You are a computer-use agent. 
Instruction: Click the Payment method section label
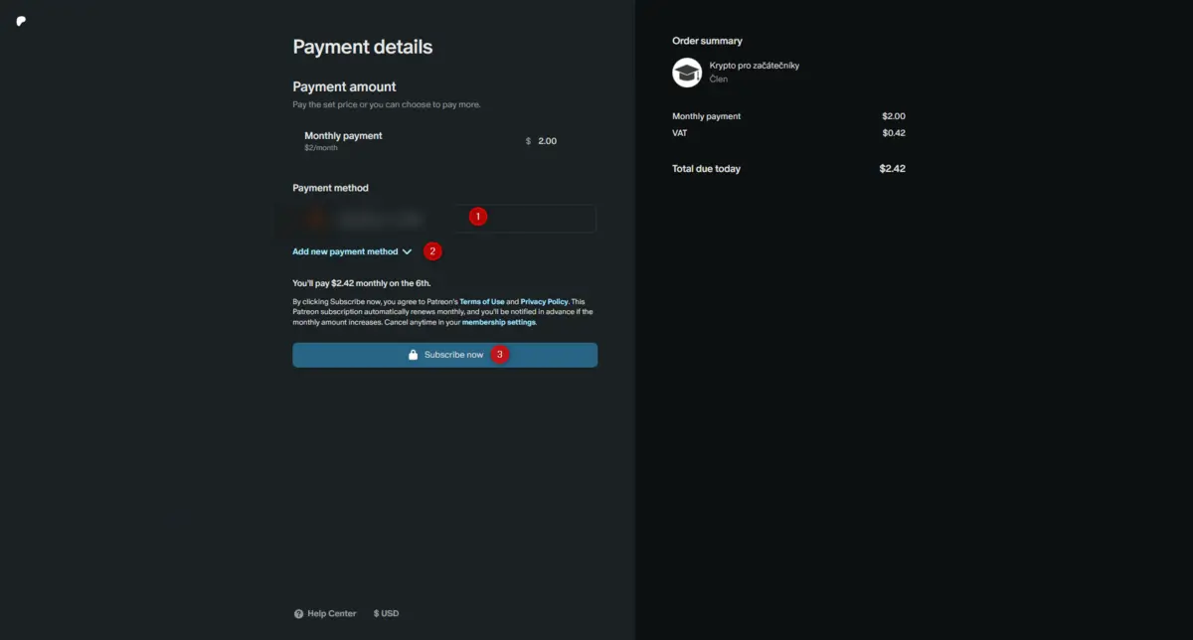[331, 188]
